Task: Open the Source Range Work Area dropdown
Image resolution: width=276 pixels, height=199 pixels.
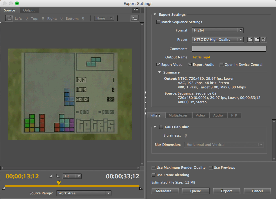Action: click(x=84, y=193)
